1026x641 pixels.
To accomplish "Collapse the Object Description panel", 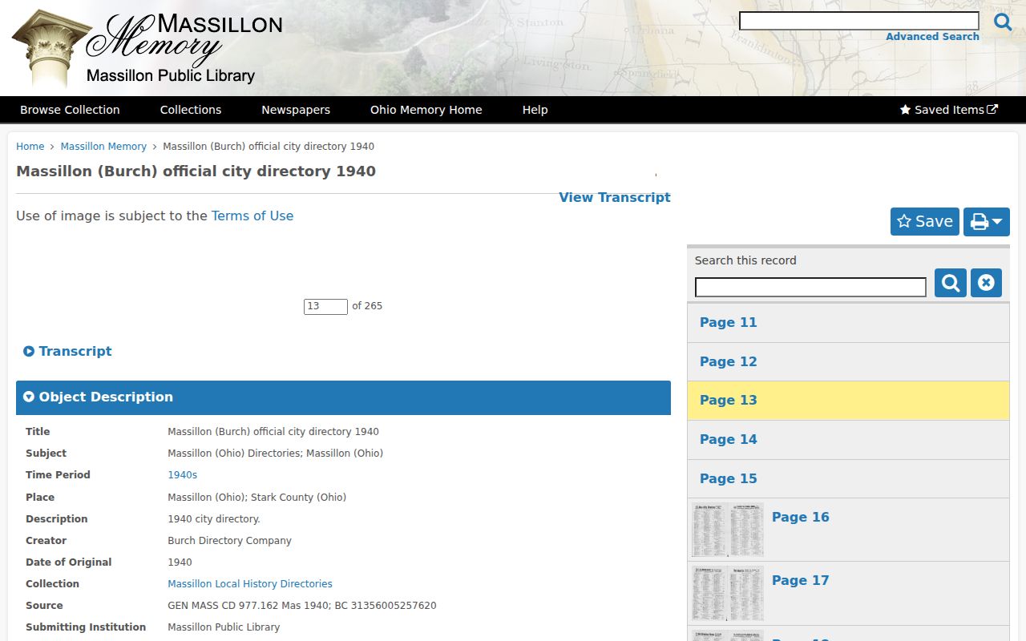I will [343, 397].
